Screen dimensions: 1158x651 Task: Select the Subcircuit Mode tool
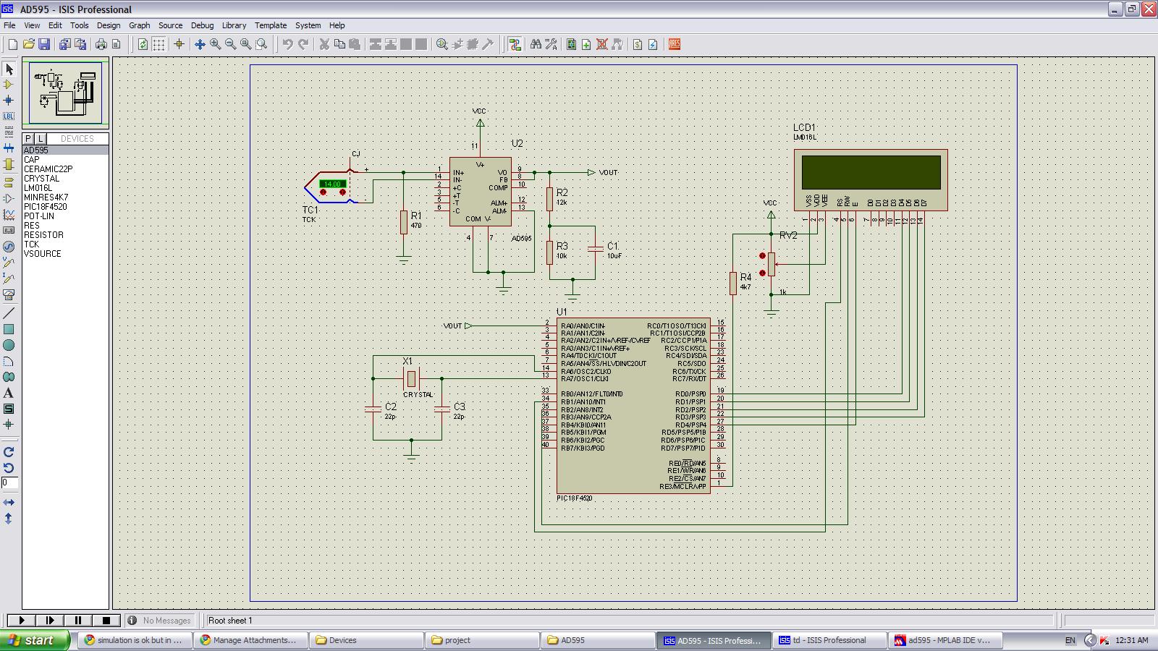click(9, 164)
